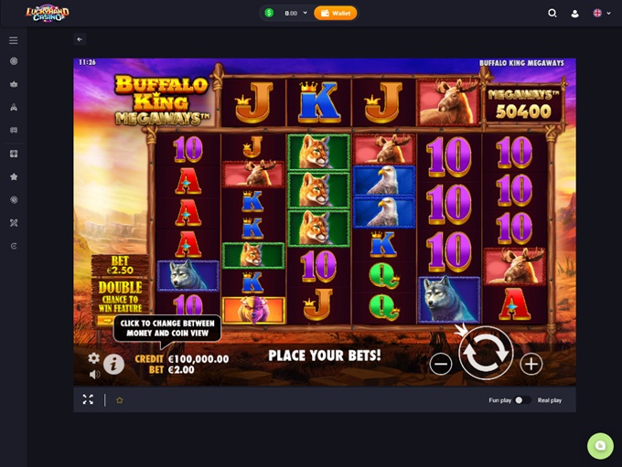
Task: Open the orange Wallet button
Action: pos(335,13)
